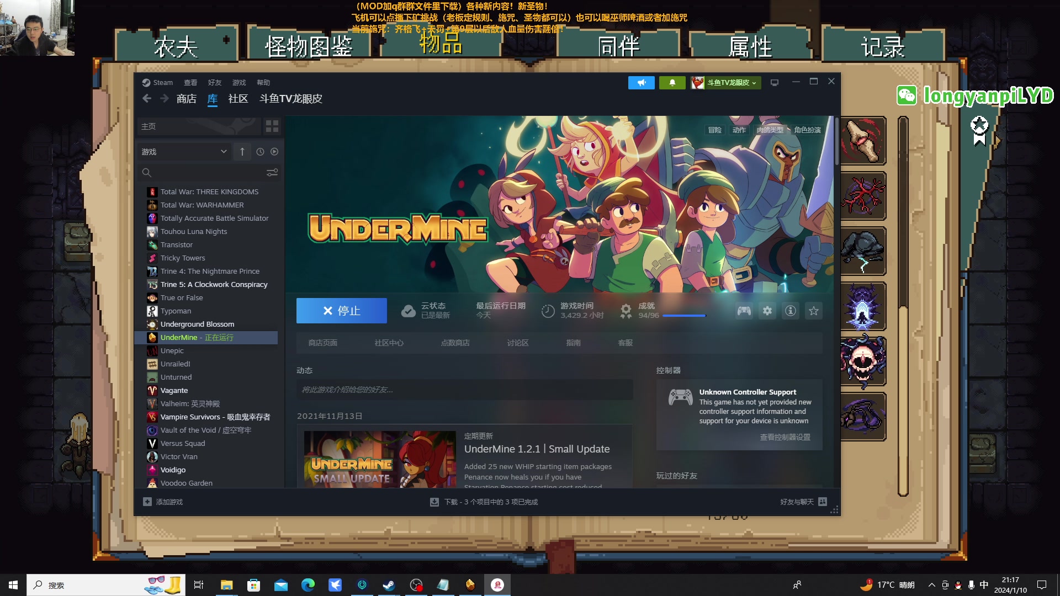Open the notifications bell icon
1060x596 pixels.
tap(672, 83)
